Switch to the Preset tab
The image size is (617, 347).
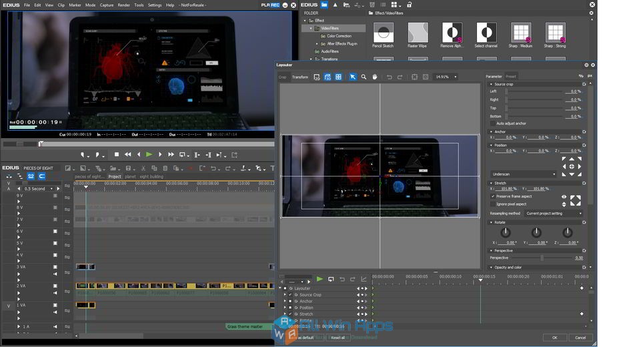(x=511, y=77)
